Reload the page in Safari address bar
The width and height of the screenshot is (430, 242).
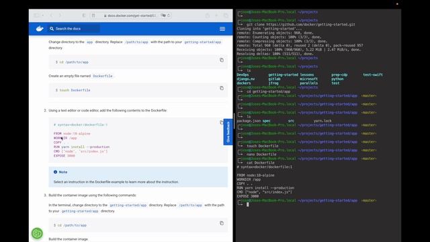(x=169, y=15)
